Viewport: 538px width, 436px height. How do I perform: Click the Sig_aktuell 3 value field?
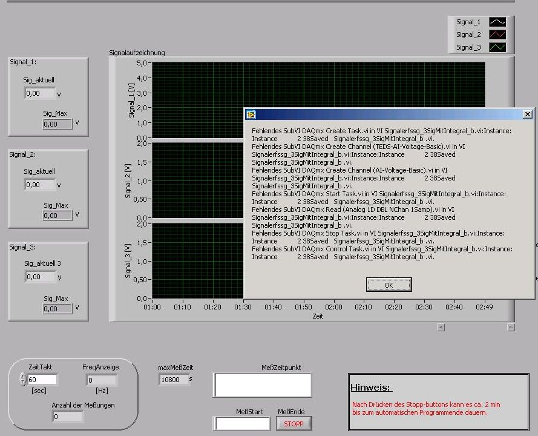point(40,277)
